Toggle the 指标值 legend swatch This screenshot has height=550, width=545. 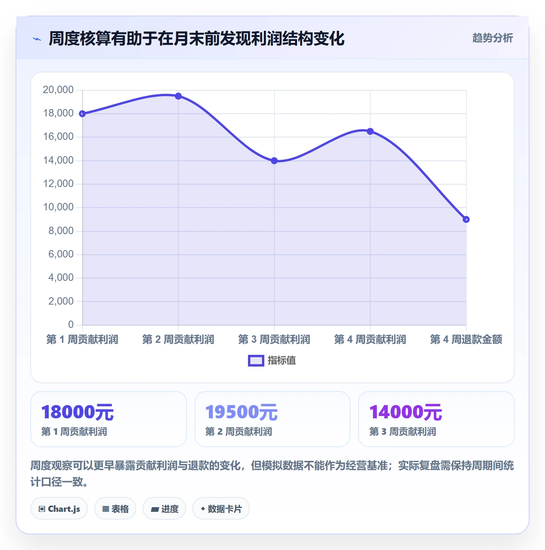(256, 361)
